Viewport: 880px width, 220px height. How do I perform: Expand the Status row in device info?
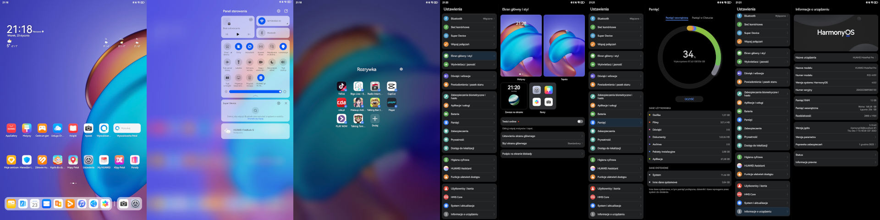coord(836,155)
